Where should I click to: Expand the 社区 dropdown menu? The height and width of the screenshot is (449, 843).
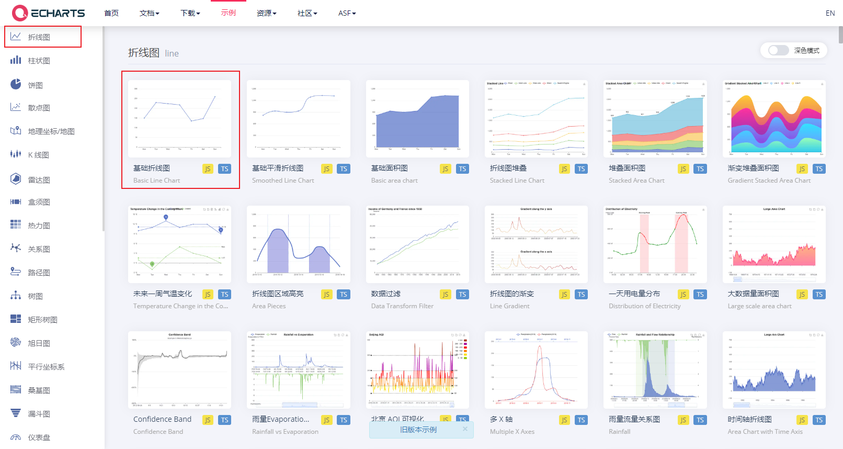pyautogui.click(x=307, y=13)
